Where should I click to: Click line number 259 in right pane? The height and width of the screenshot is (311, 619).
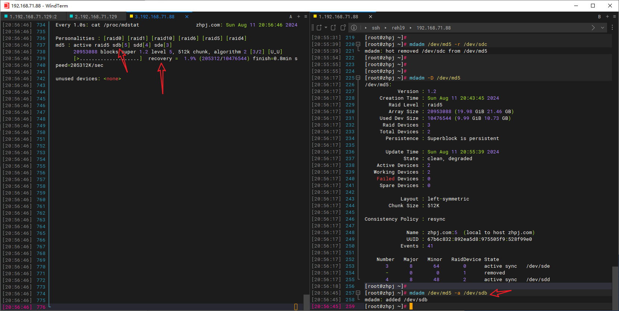(x=350, y=307)
